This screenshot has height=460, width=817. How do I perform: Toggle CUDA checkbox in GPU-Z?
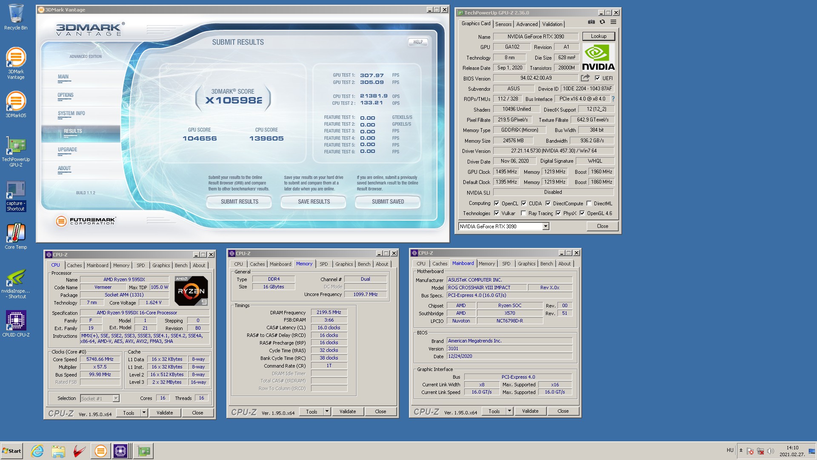coord(524,204)
